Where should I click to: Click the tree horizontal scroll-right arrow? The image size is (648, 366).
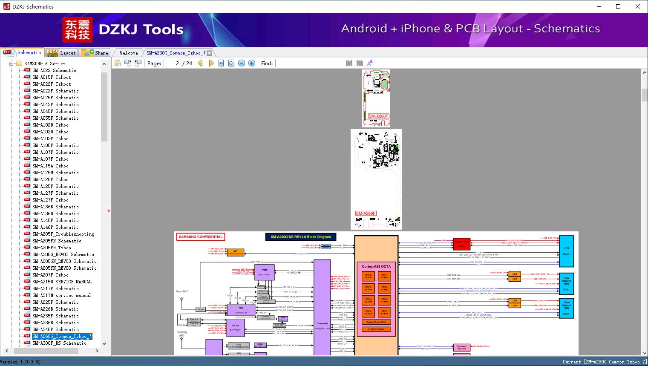pos(97,351)
